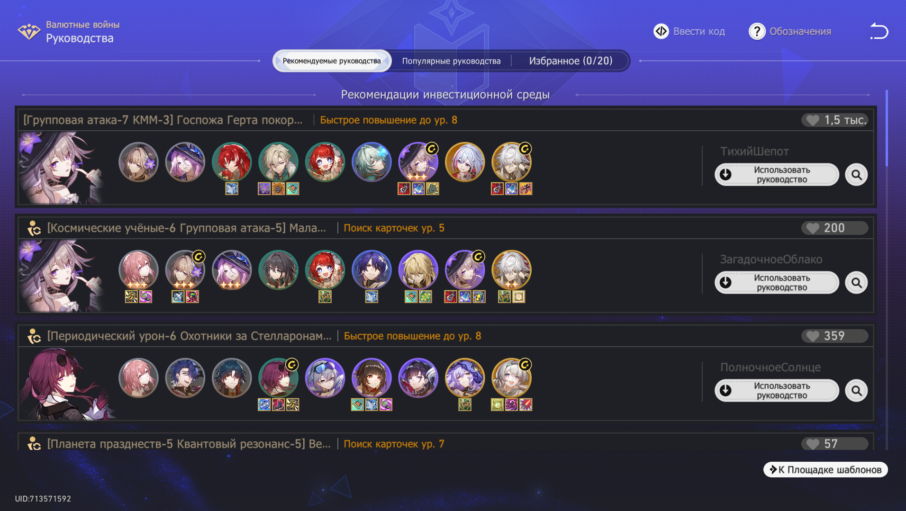Click the vertical scrollbar on the right
Viewport: 906px width, 511px height.
(x=886, y=128)
